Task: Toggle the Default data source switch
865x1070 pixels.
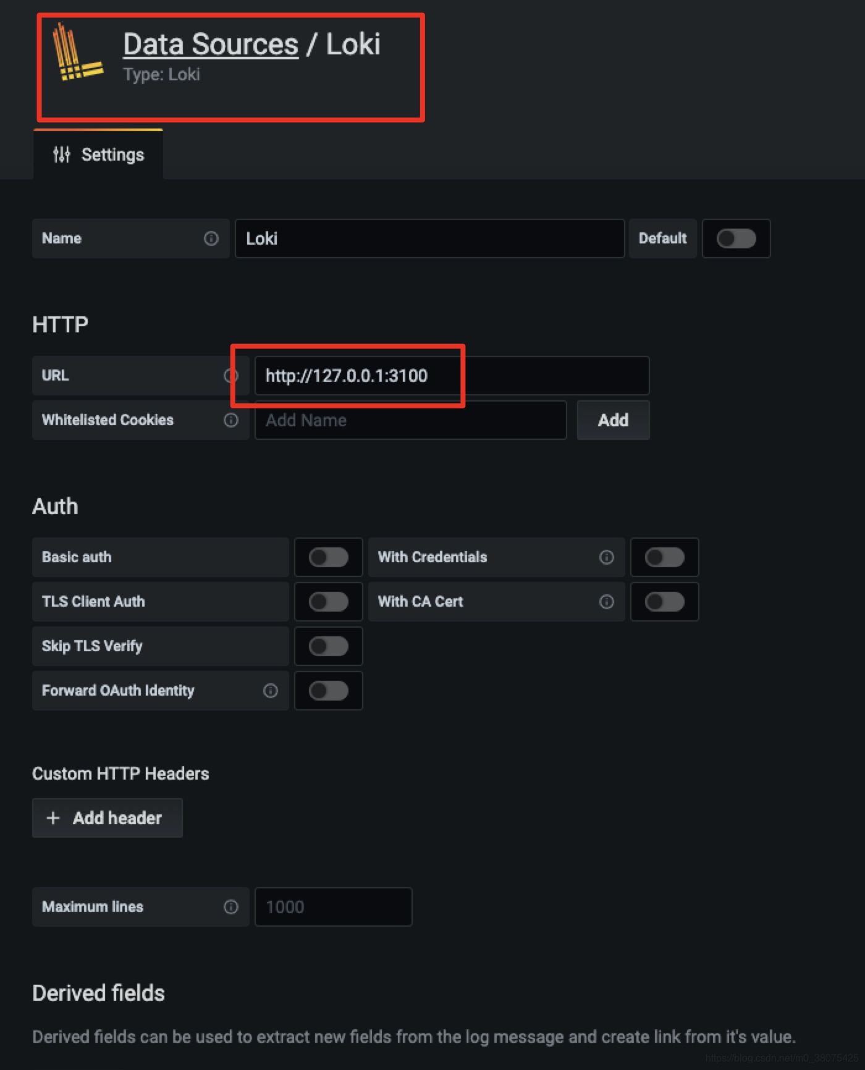Action: click(x=736, y=238)
